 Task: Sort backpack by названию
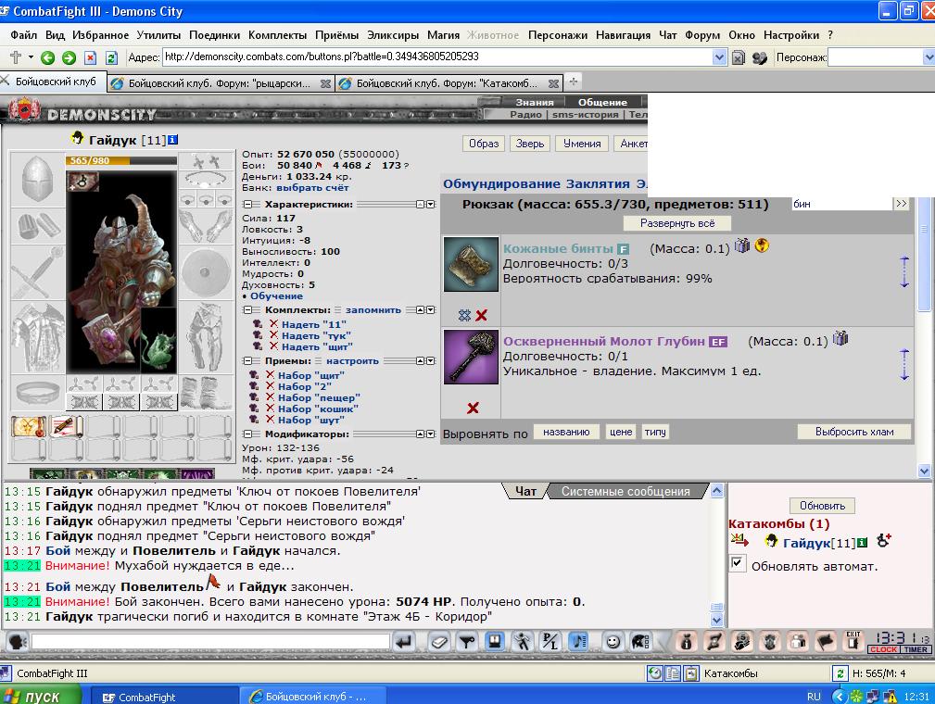point(566,432)
